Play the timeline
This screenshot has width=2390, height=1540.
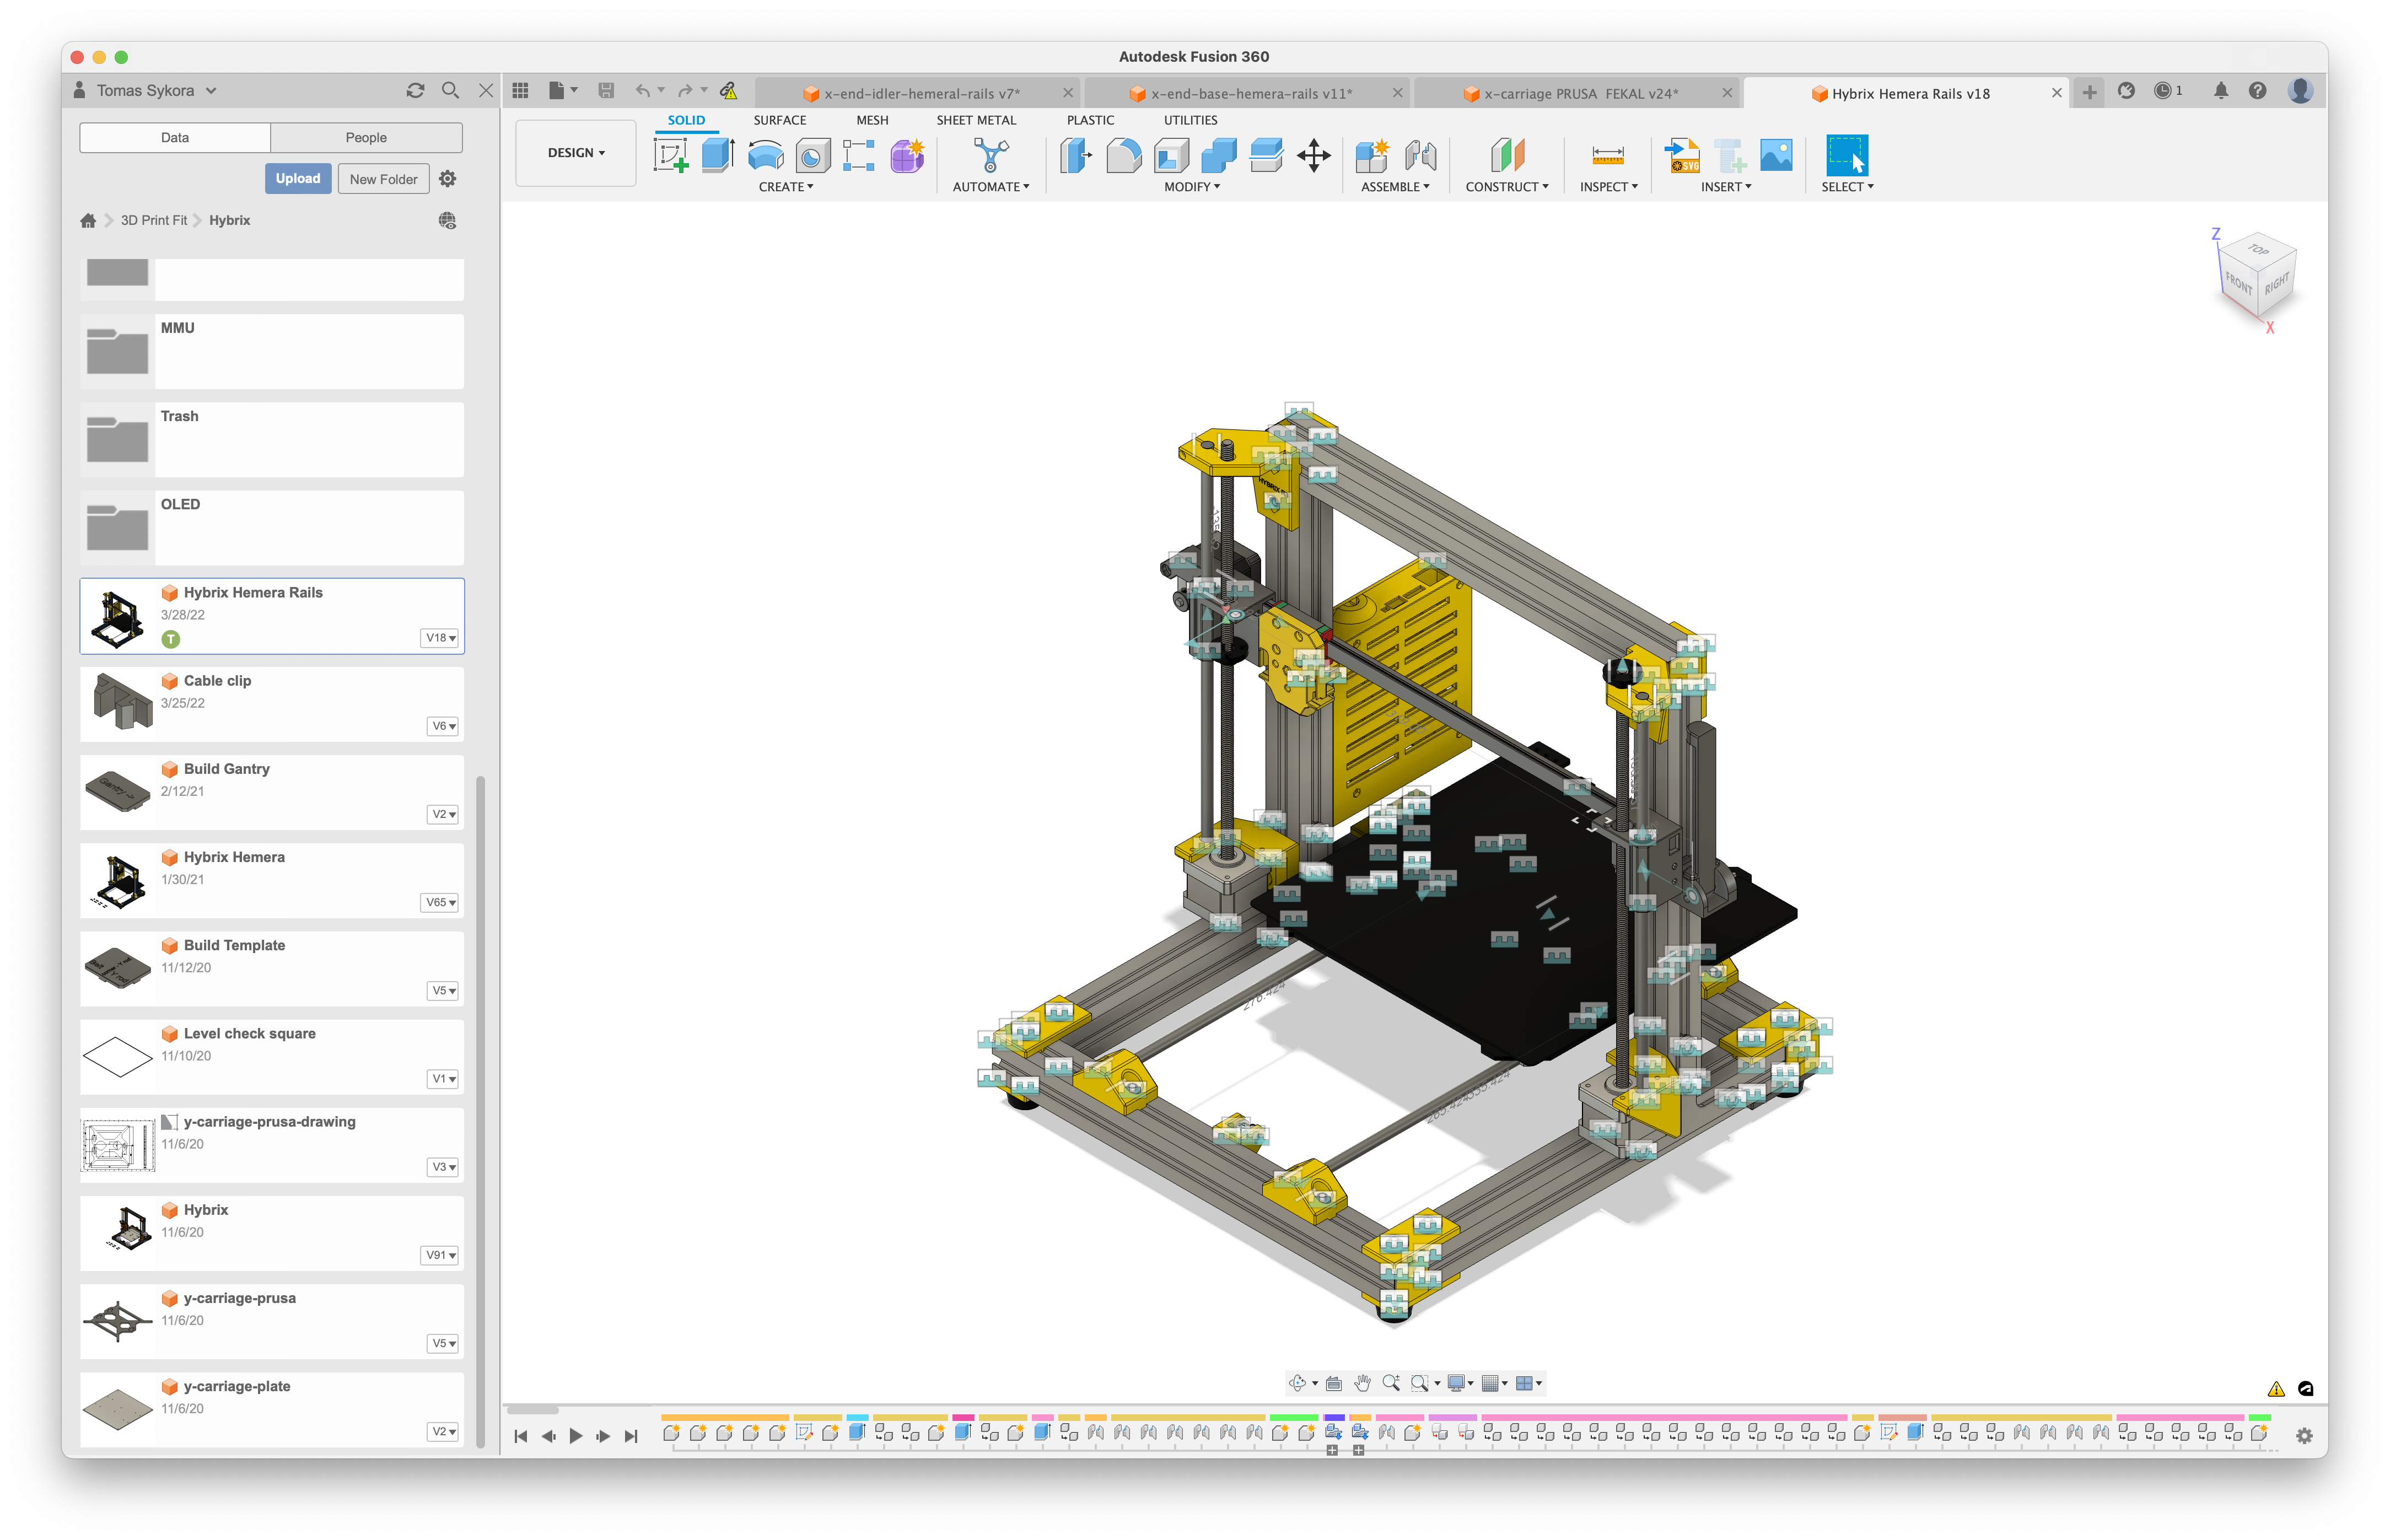click(576, 1436)
